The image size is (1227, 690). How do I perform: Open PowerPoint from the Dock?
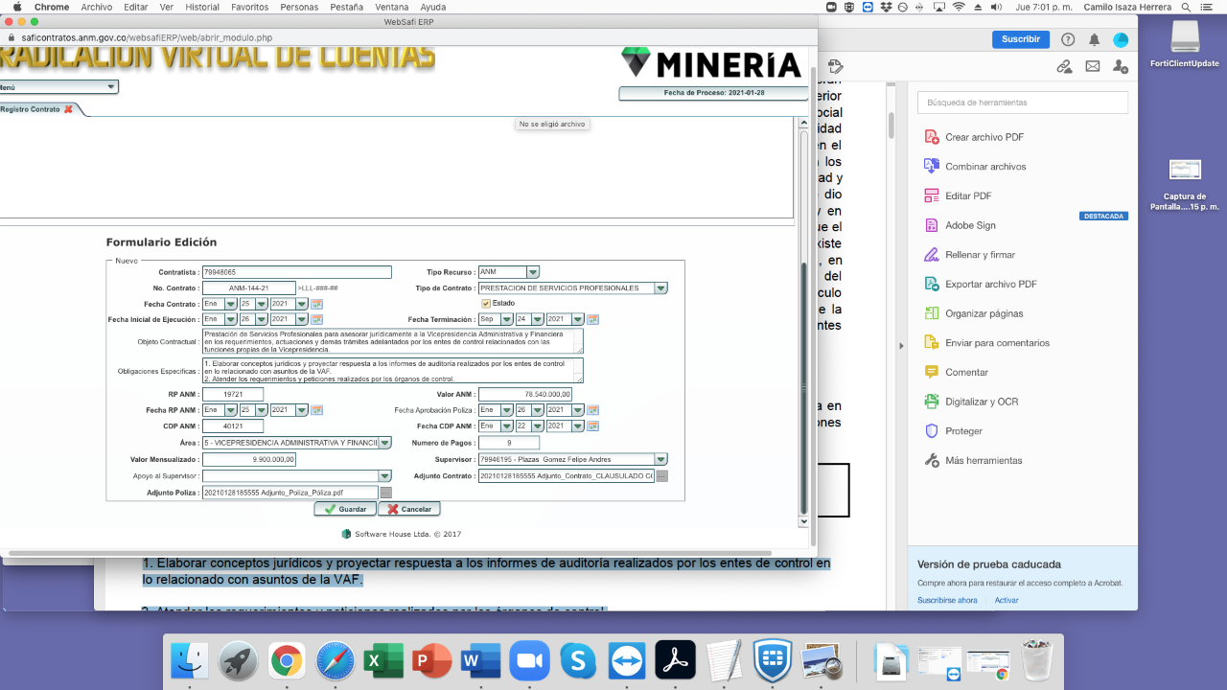point(432,661)
